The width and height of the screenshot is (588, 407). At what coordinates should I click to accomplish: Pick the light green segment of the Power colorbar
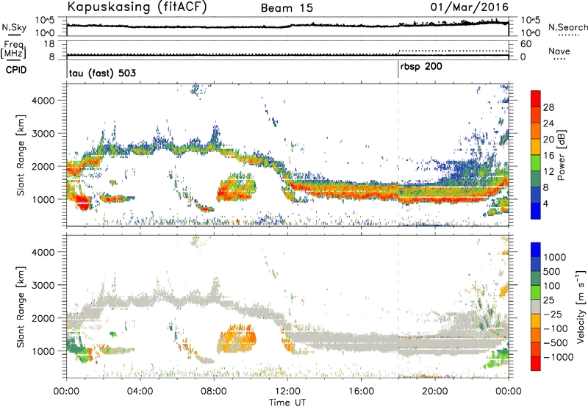536,163
